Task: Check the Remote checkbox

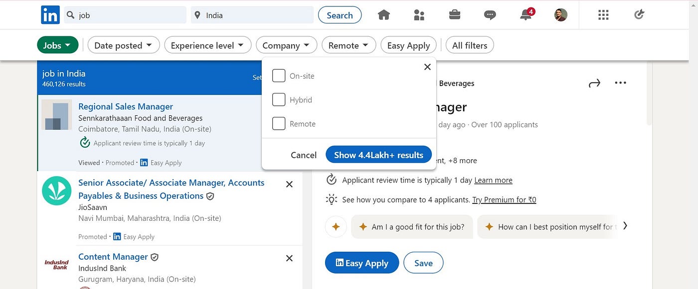Action: tap(279, 123)
